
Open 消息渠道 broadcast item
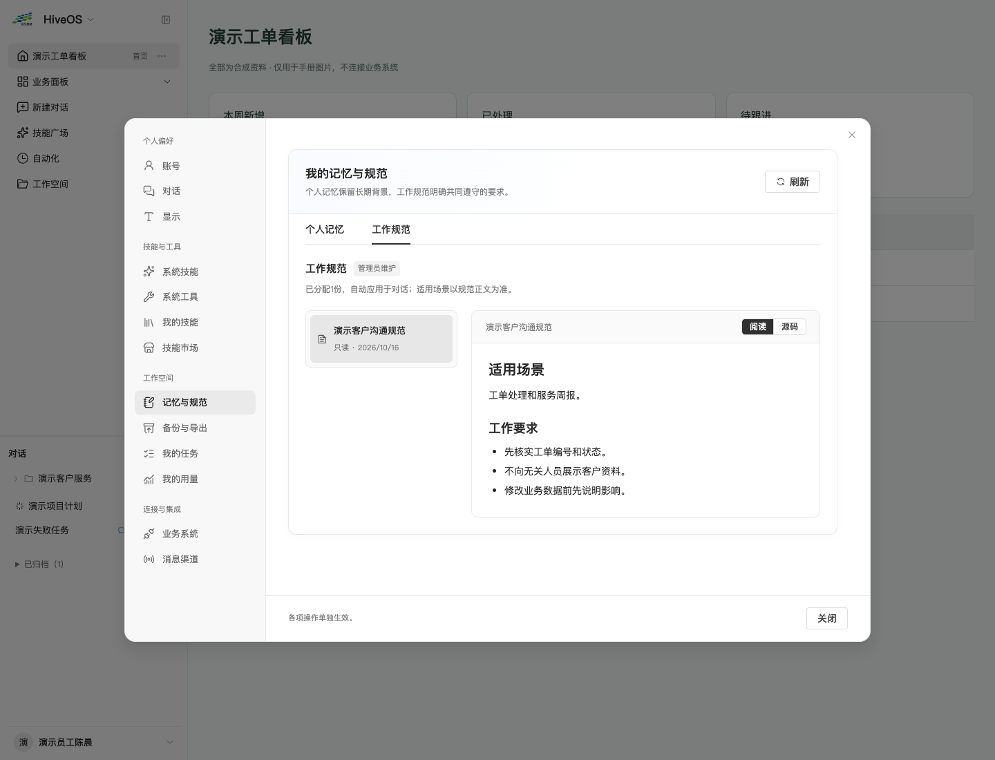pos(195,560)
